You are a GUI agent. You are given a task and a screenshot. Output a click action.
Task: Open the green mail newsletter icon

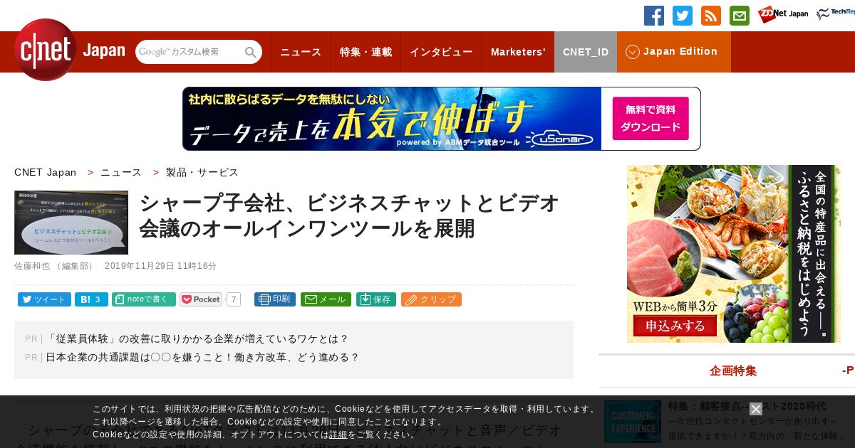[x=740, y=16]
